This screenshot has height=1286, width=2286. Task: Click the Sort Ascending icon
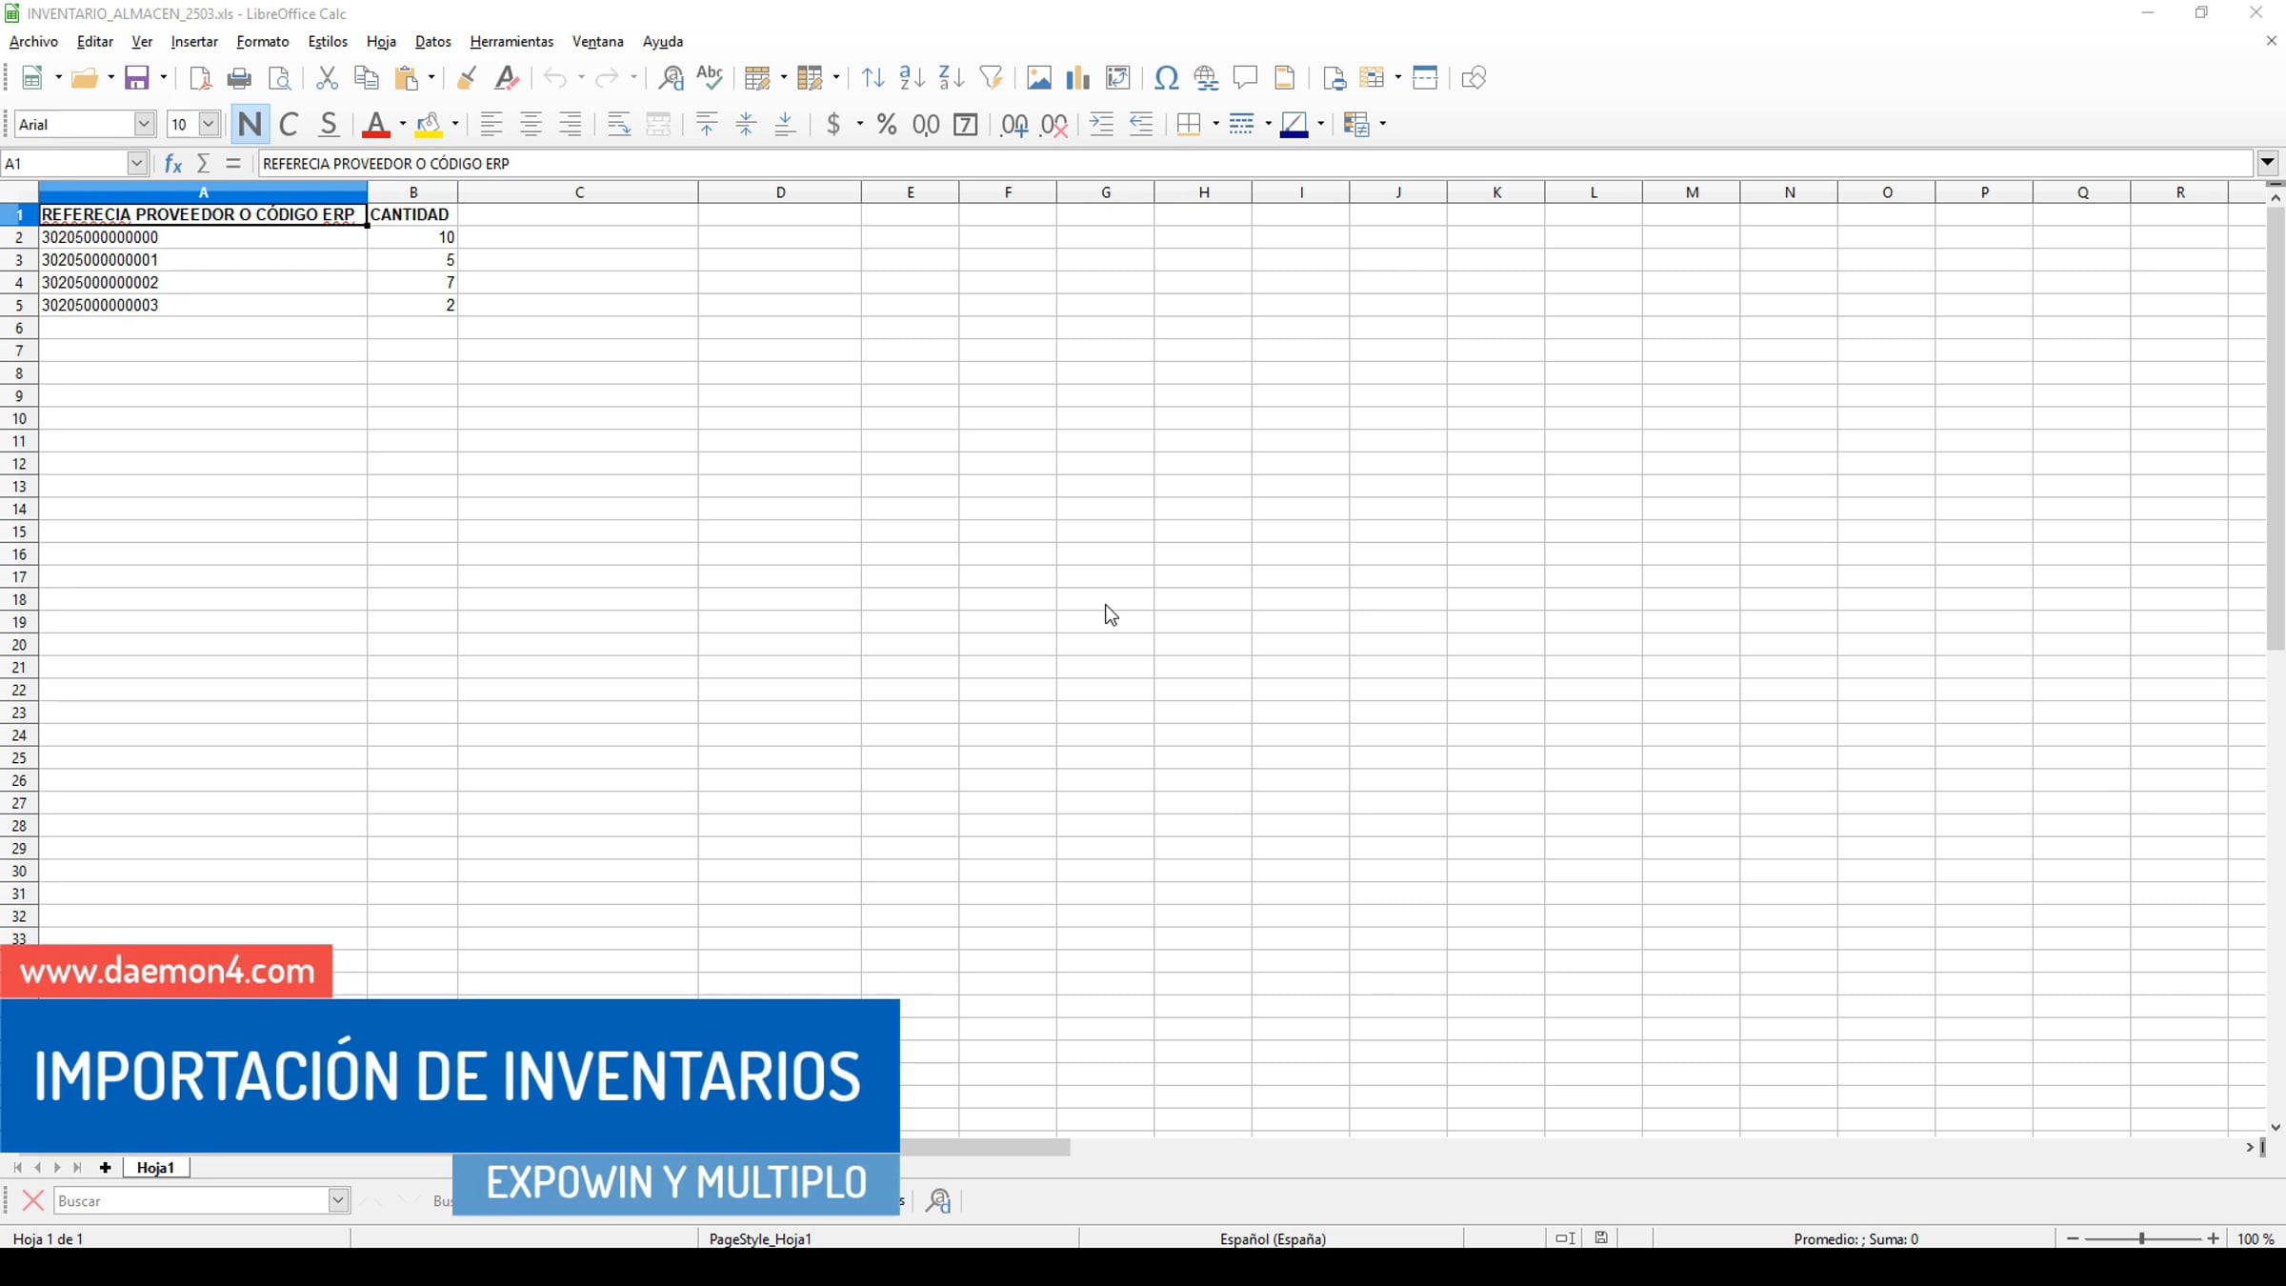[912, 78]
